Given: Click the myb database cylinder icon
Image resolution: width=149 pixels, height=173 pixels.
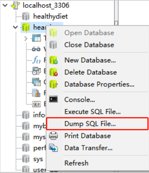Looking at the screenshot, I should pyautogui.click(x=26, y=126).
